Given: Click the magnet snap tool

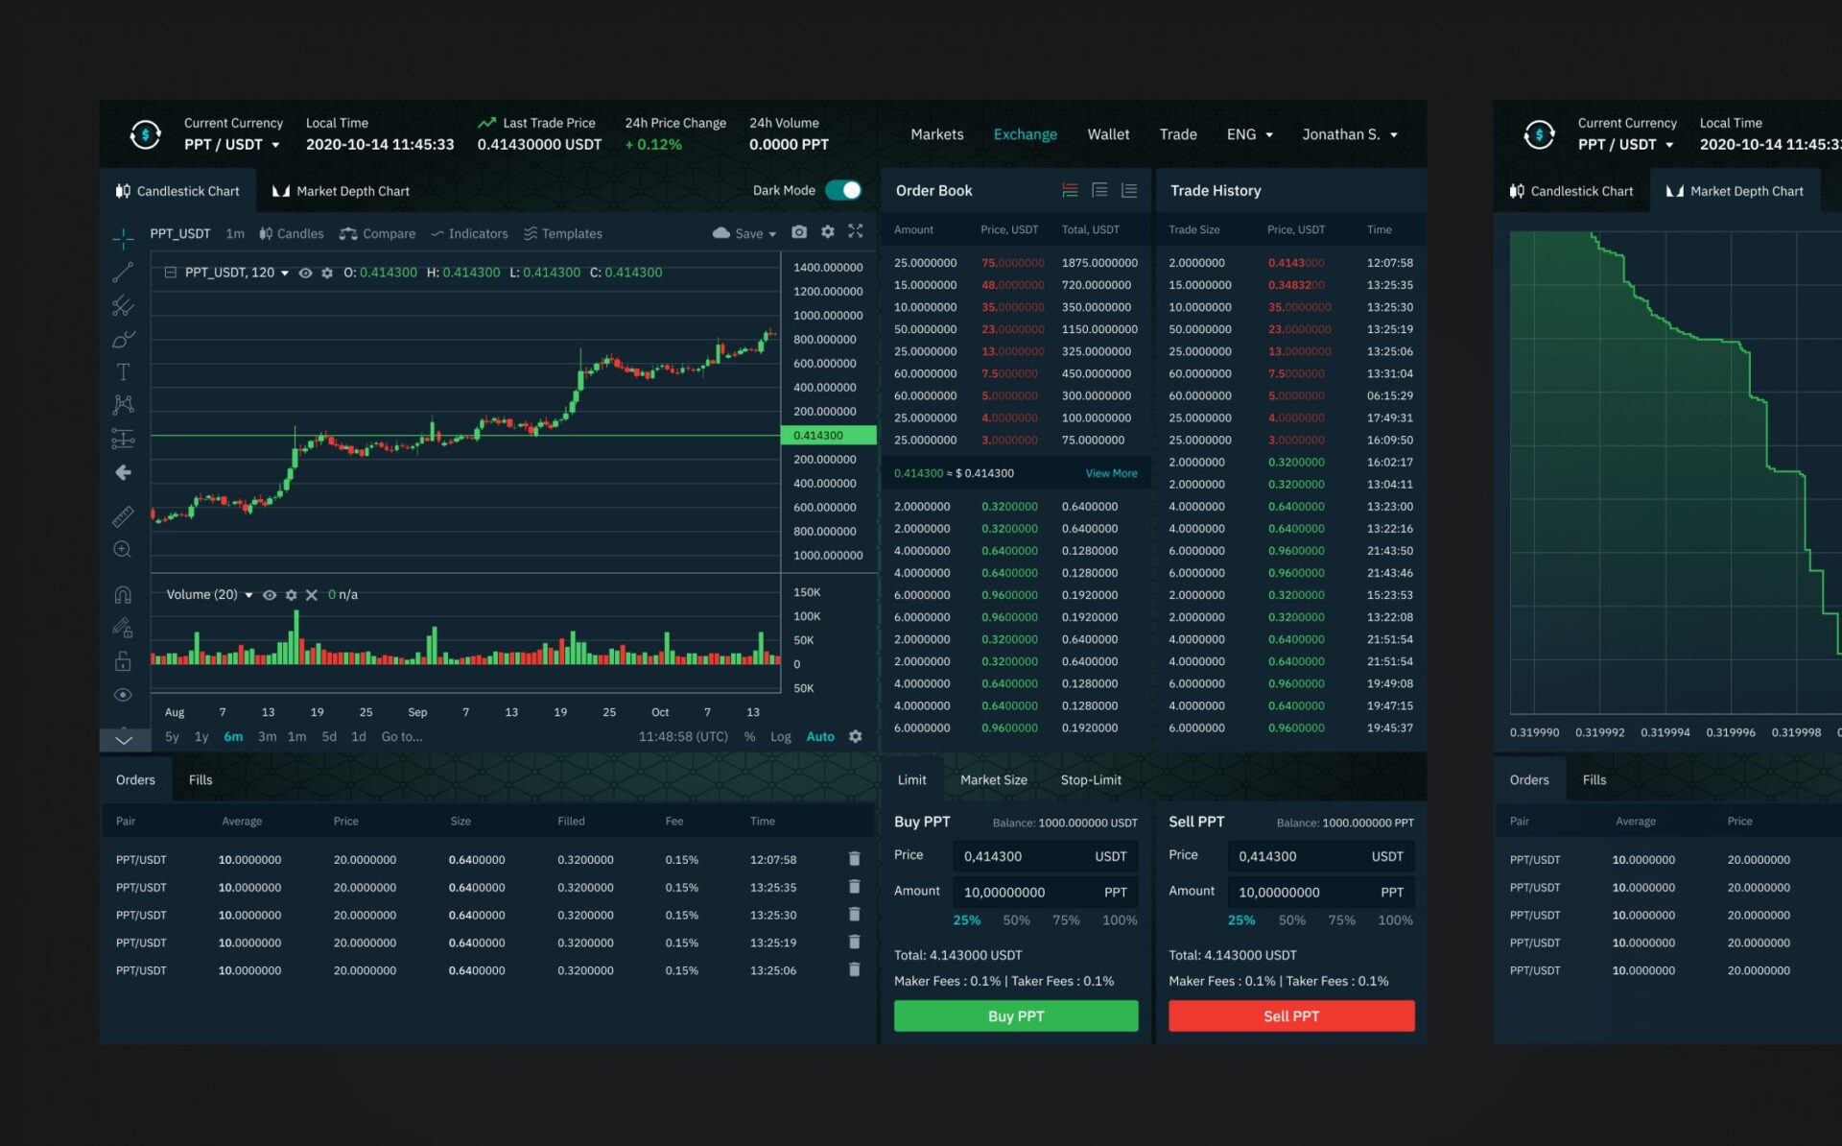Looking at the screenshot, I should point(123,595).
